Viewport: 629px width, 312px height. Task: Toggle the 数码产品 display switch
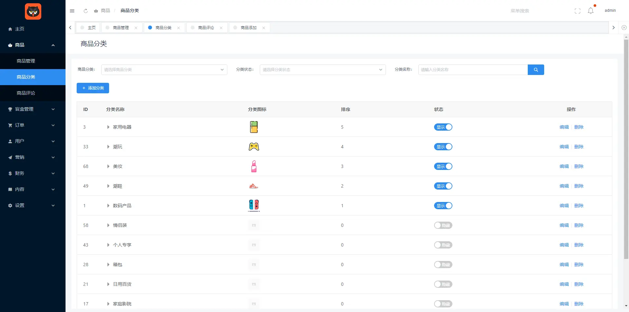[443, 206]
